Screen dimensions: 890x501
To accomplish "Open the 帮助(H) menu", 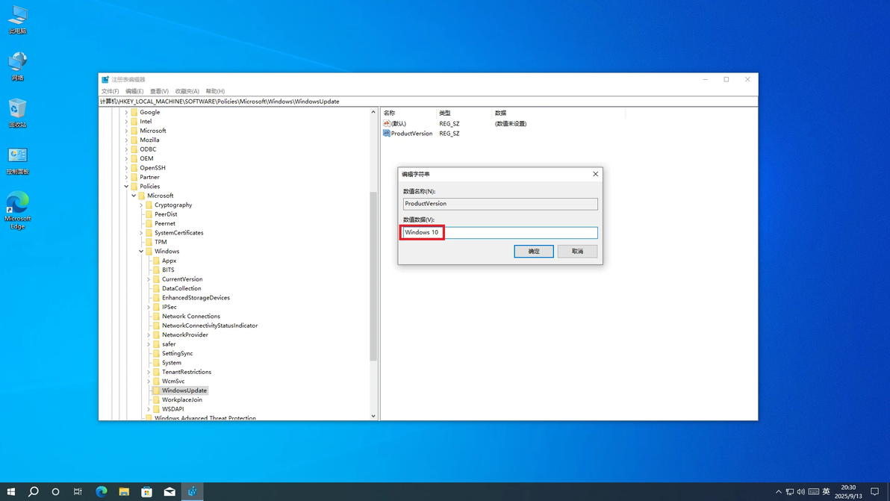I will pos(215,91).
